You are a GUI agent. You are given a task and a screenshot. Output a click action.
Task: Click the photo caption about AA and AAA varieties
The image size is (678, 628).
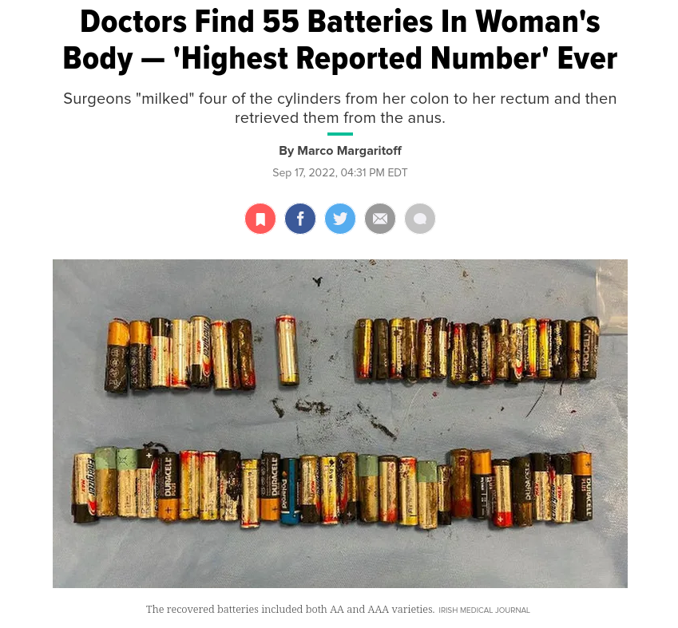pos(290,610)
